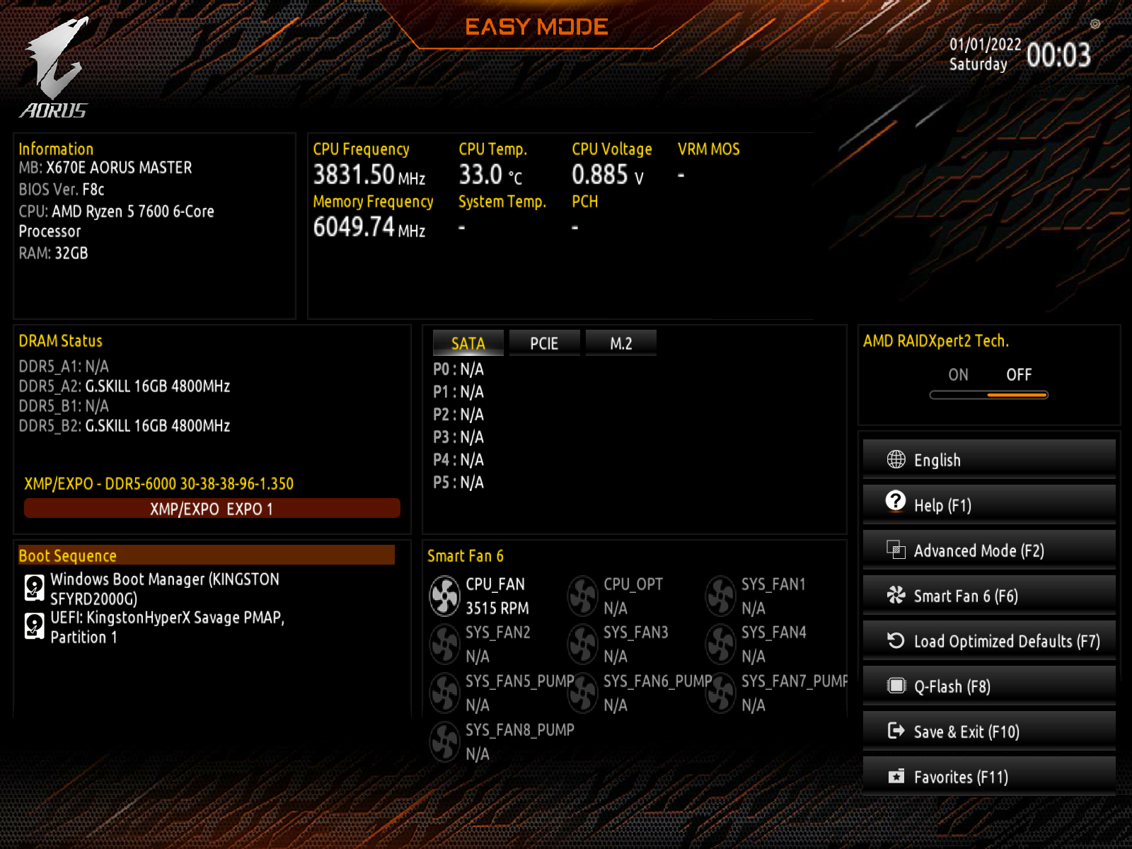Click the SYS_FAN7_PUMP fan icon
Screen dimensions: 1132x849
[721, 693]
